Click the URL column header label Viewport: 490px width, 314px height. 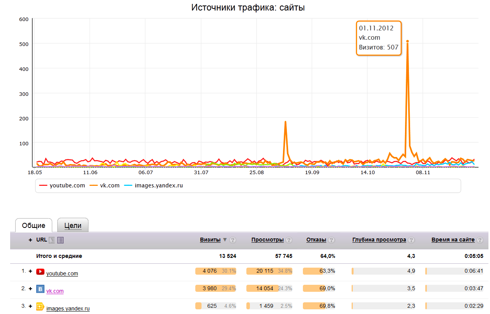[41, 240]
